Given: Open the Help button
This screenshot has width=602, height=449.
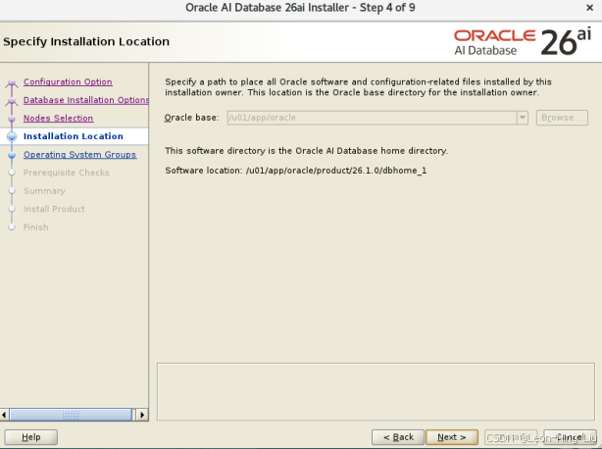Looking at the screenshot, I should tap(31, 437).
